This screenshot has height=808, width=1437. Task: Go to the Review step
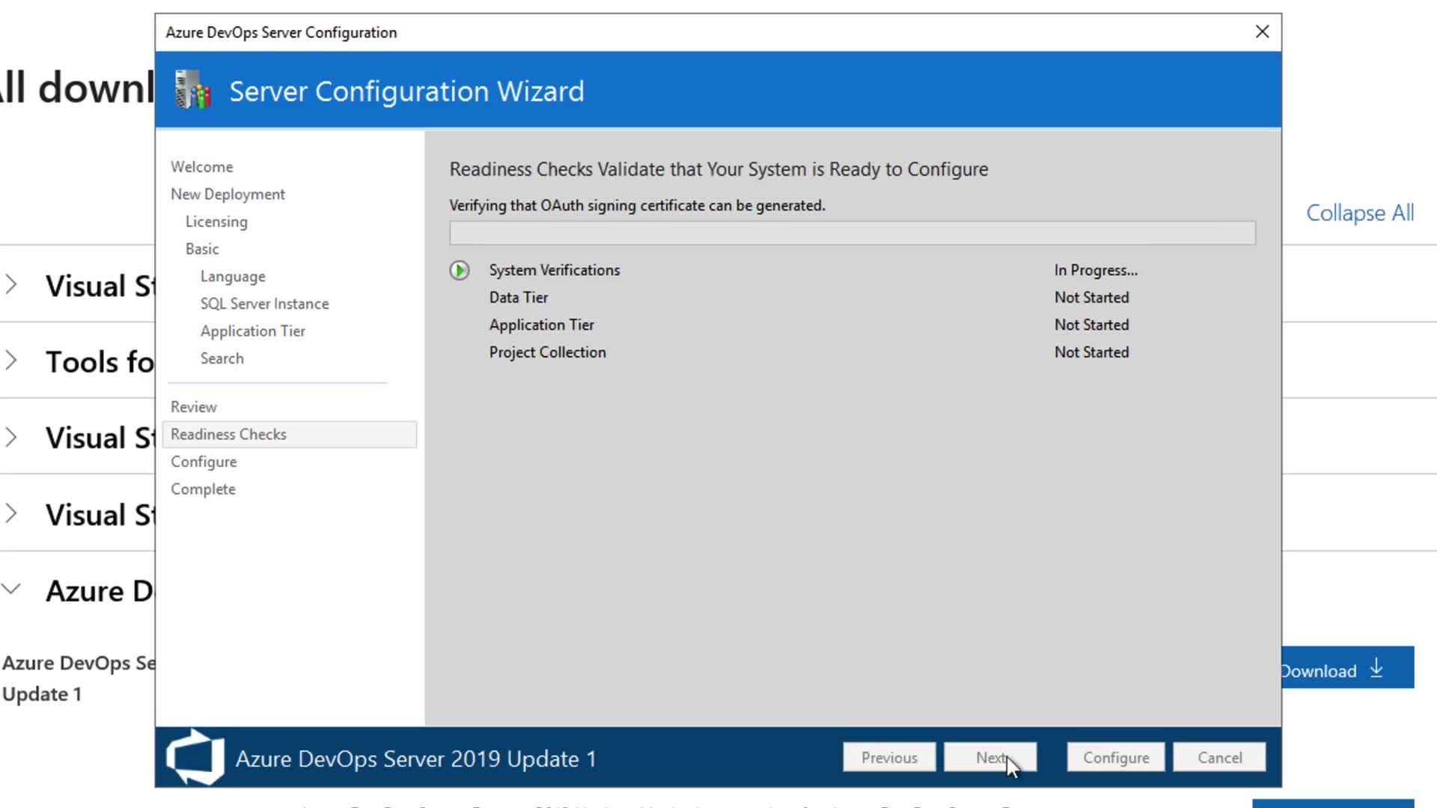click(193, 407)
